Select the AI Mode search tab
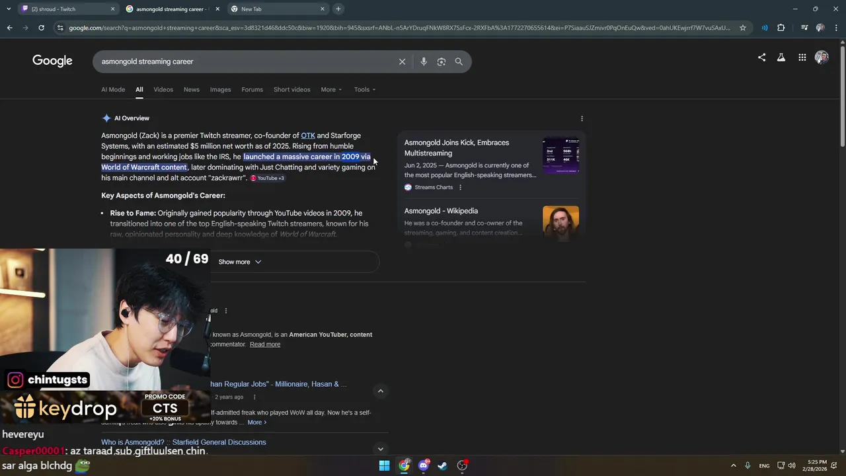 pos(113,89)
